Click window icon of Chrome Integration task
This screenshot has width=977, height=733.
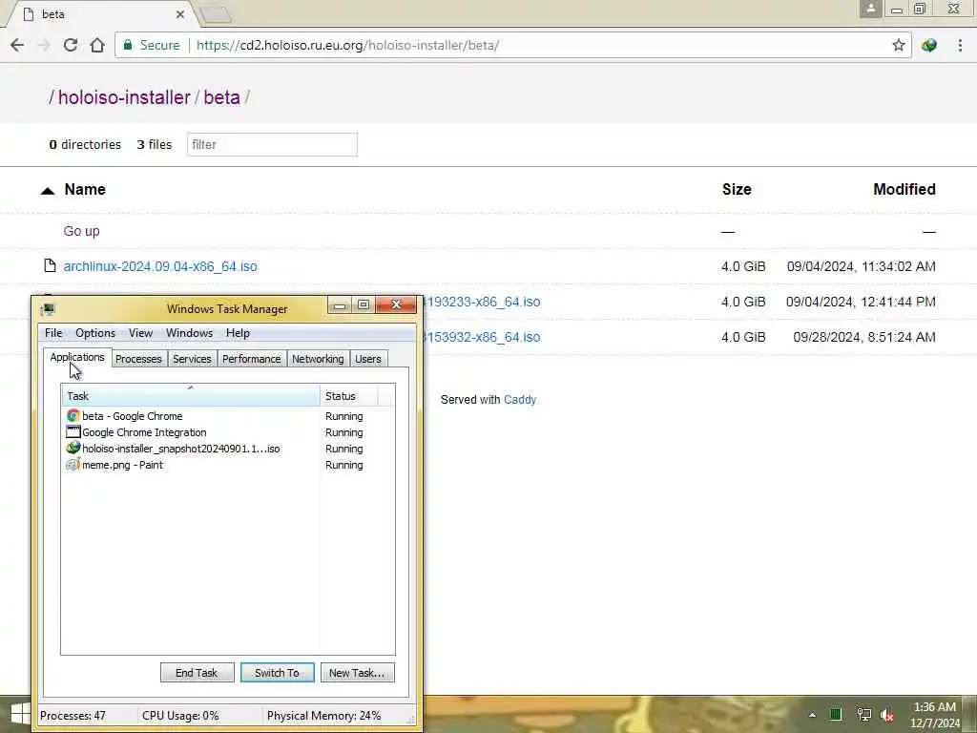coord(73,432)
